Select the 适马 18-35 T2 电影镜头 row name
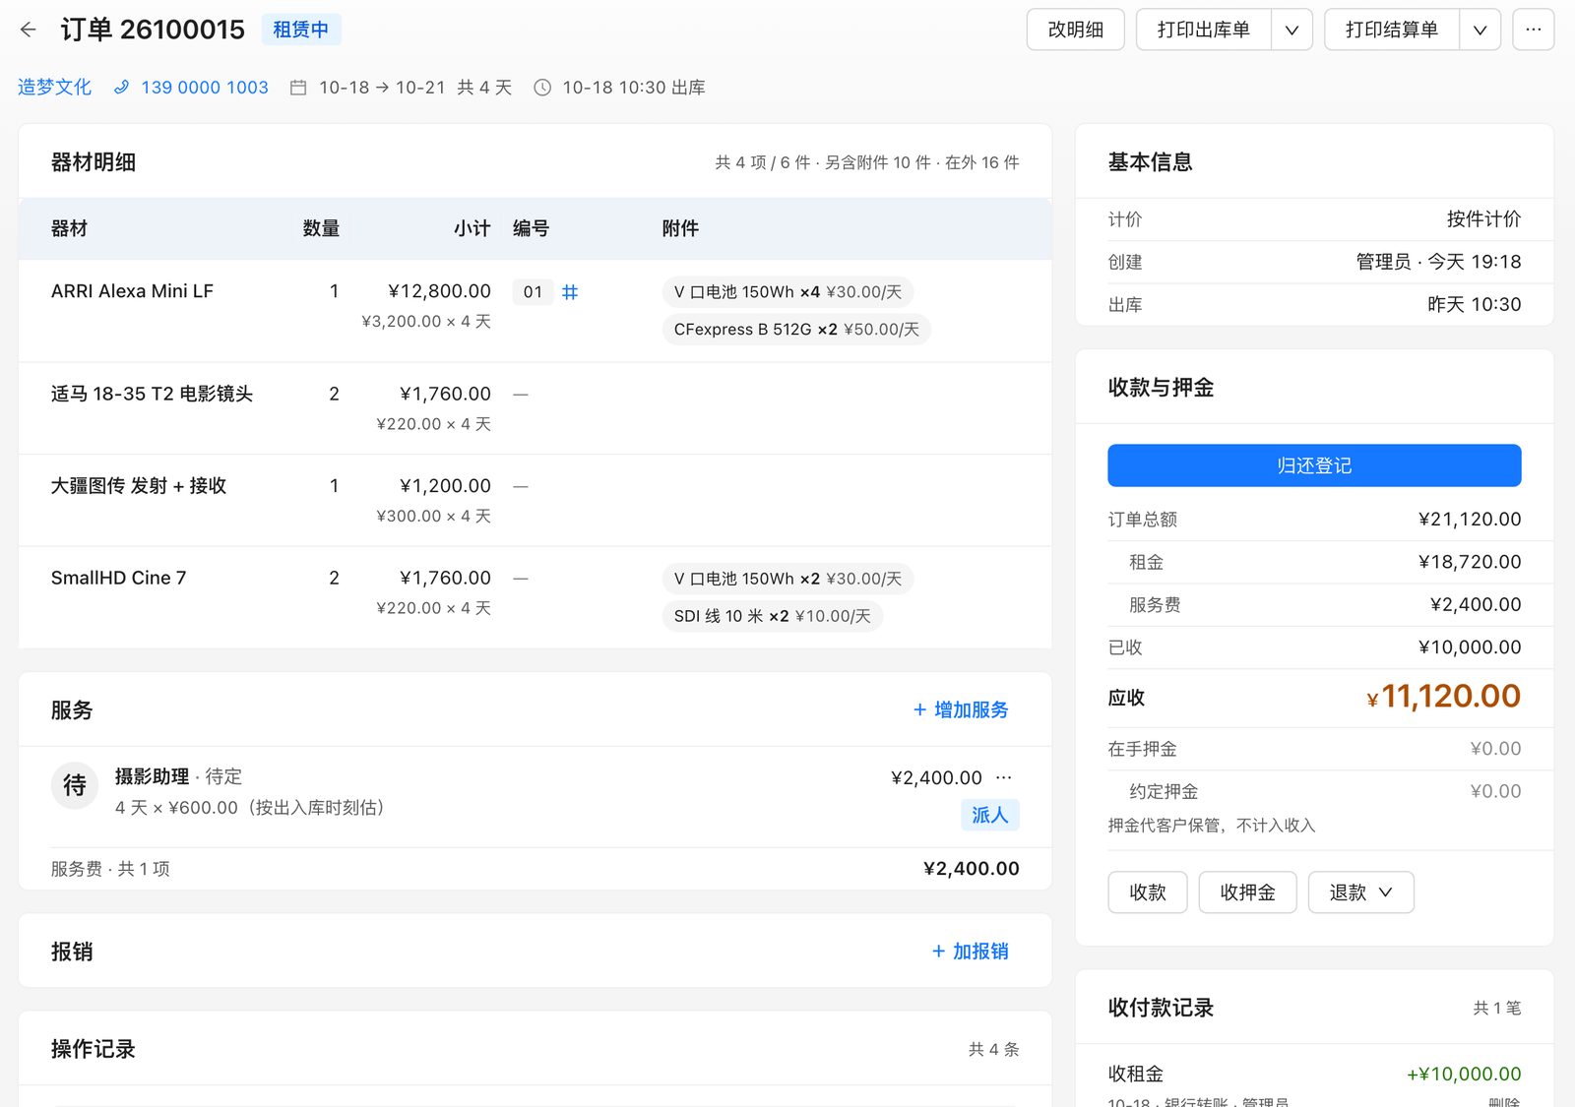The width and height of the screenshot is (1575, 1107). tap(152, 394)
